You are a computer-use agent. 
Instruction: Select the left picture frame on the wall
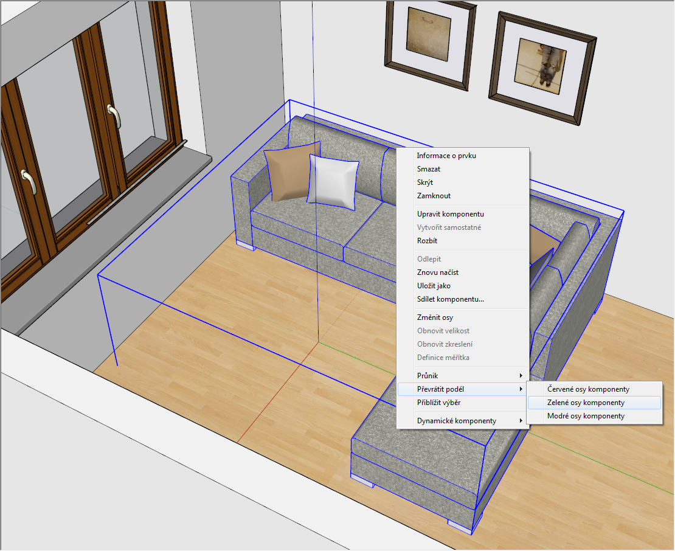point(429,35)
